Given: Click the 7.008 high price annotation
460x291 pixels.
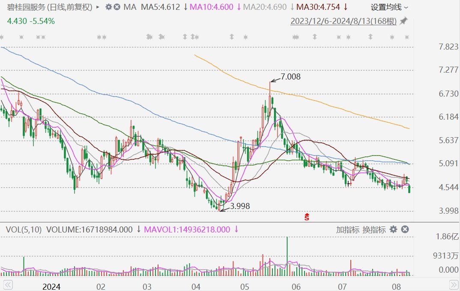Looking at the screenshot, I should click(x=290, y=76).
